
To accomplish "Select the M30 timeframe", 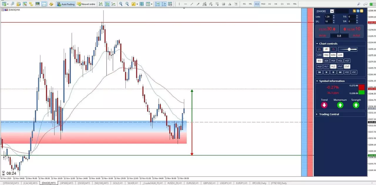I will (263, 4).
